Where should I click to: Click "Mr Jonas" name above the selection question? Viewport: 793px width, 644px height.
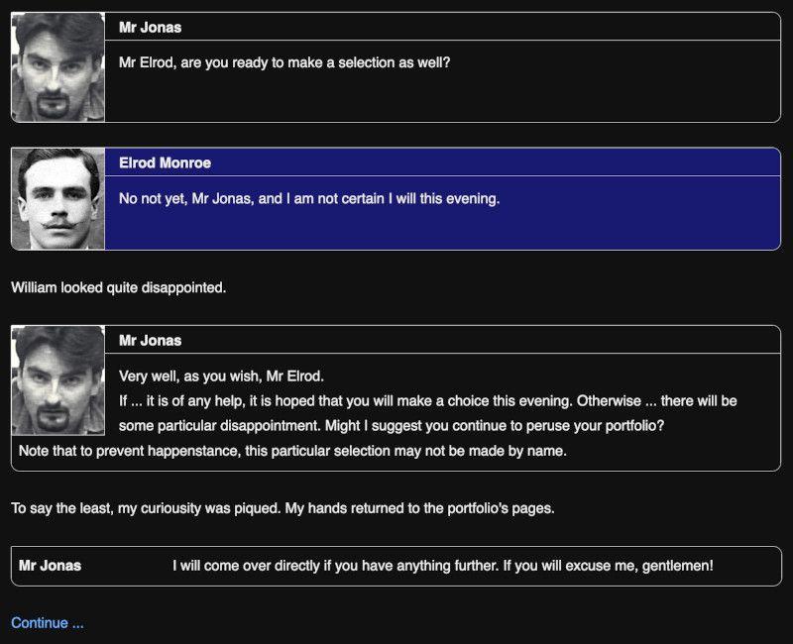[x=150, y=27]
